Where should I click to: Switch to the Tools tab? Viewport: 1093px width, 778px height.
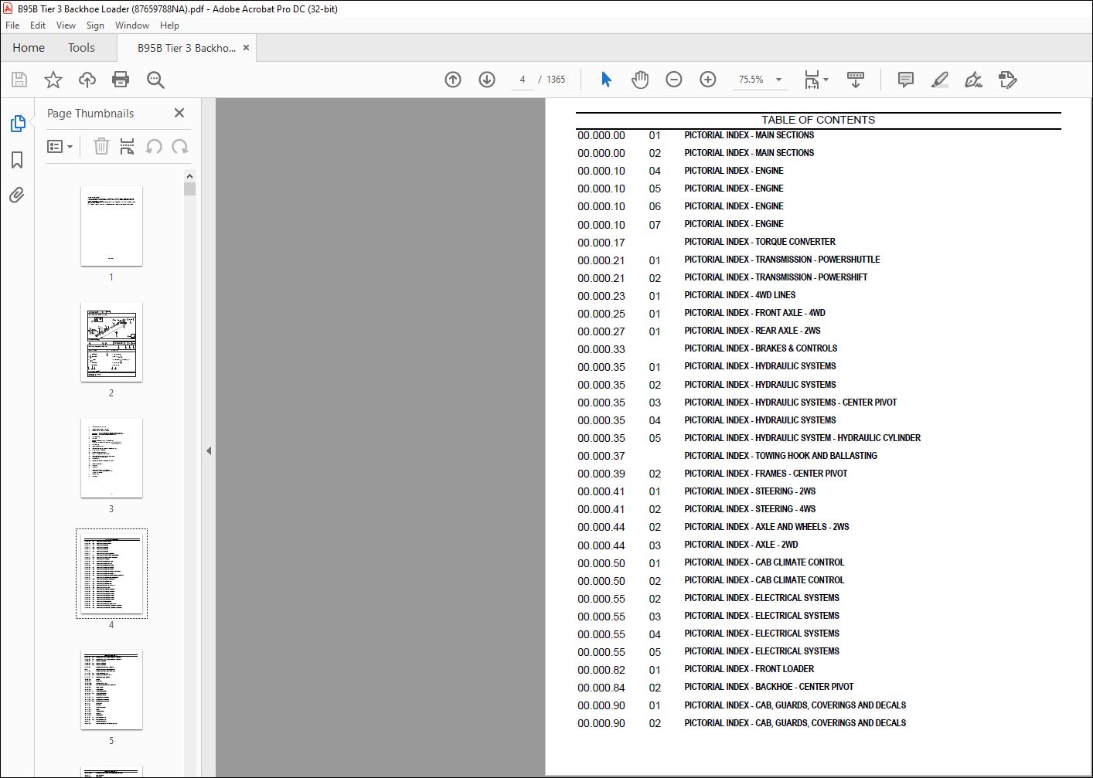(x=81, y=48)
